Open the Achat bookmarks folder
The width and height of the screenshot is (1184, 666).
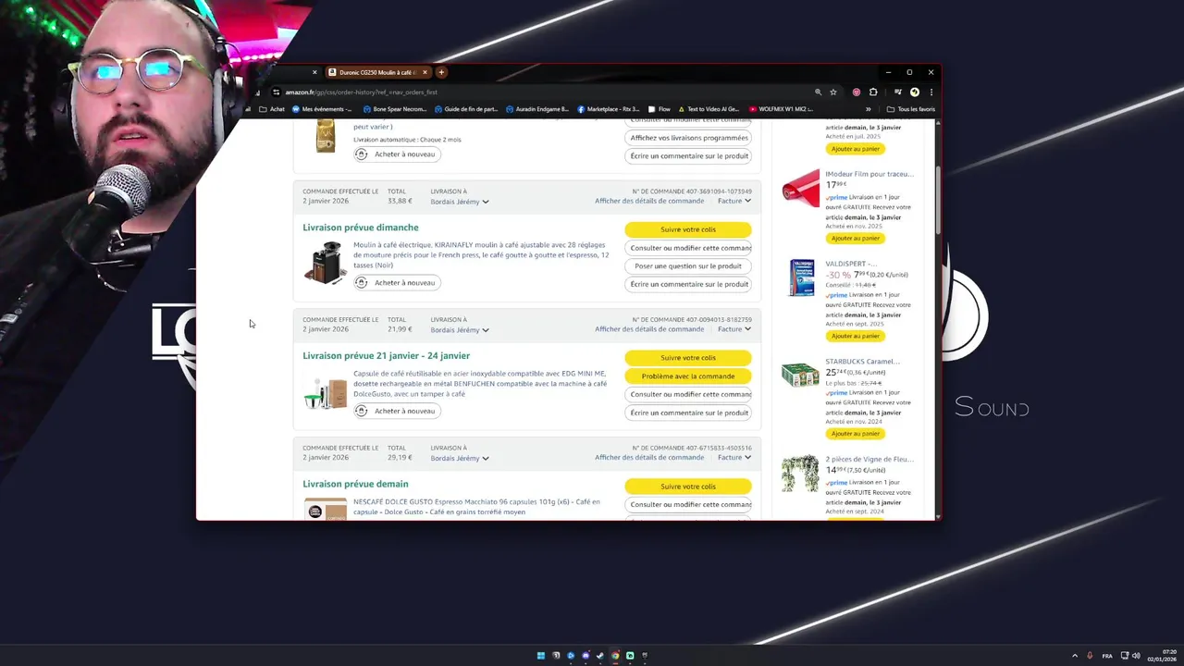pos(272,109)
